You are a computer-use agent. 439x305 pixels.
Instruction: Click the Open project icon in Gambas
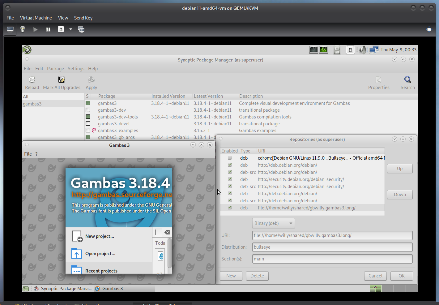click(x=77, y=254)
